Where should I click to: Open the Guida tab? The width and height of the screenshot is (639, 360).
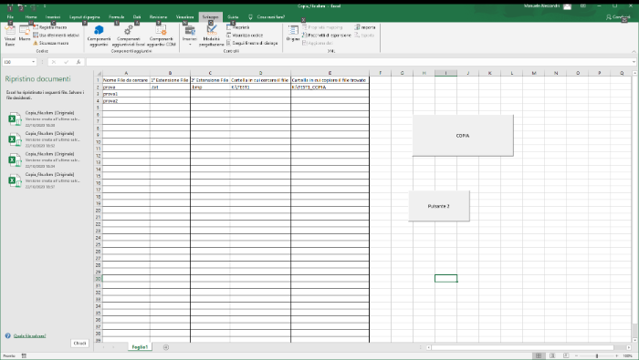pos(233,16)
